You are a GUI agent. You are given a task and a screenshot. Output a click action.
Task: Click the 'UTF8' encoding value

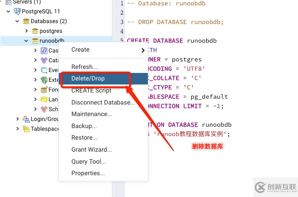click(x=194, y=68)
